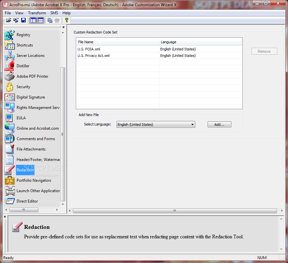Click main panel horizontal scrollbar thumb
This screenshot has height=263, width=288.
pyautogui.click(x=175, y=211)
